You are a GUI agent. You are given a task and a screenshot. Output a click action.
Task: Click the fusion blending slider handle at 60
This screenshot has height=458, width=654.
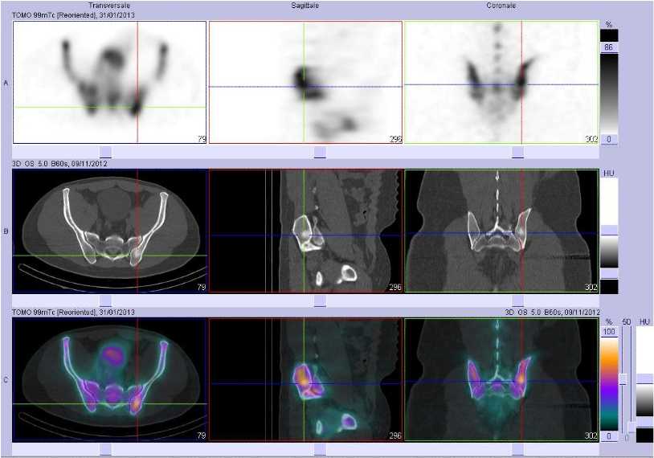coord(623,379)
